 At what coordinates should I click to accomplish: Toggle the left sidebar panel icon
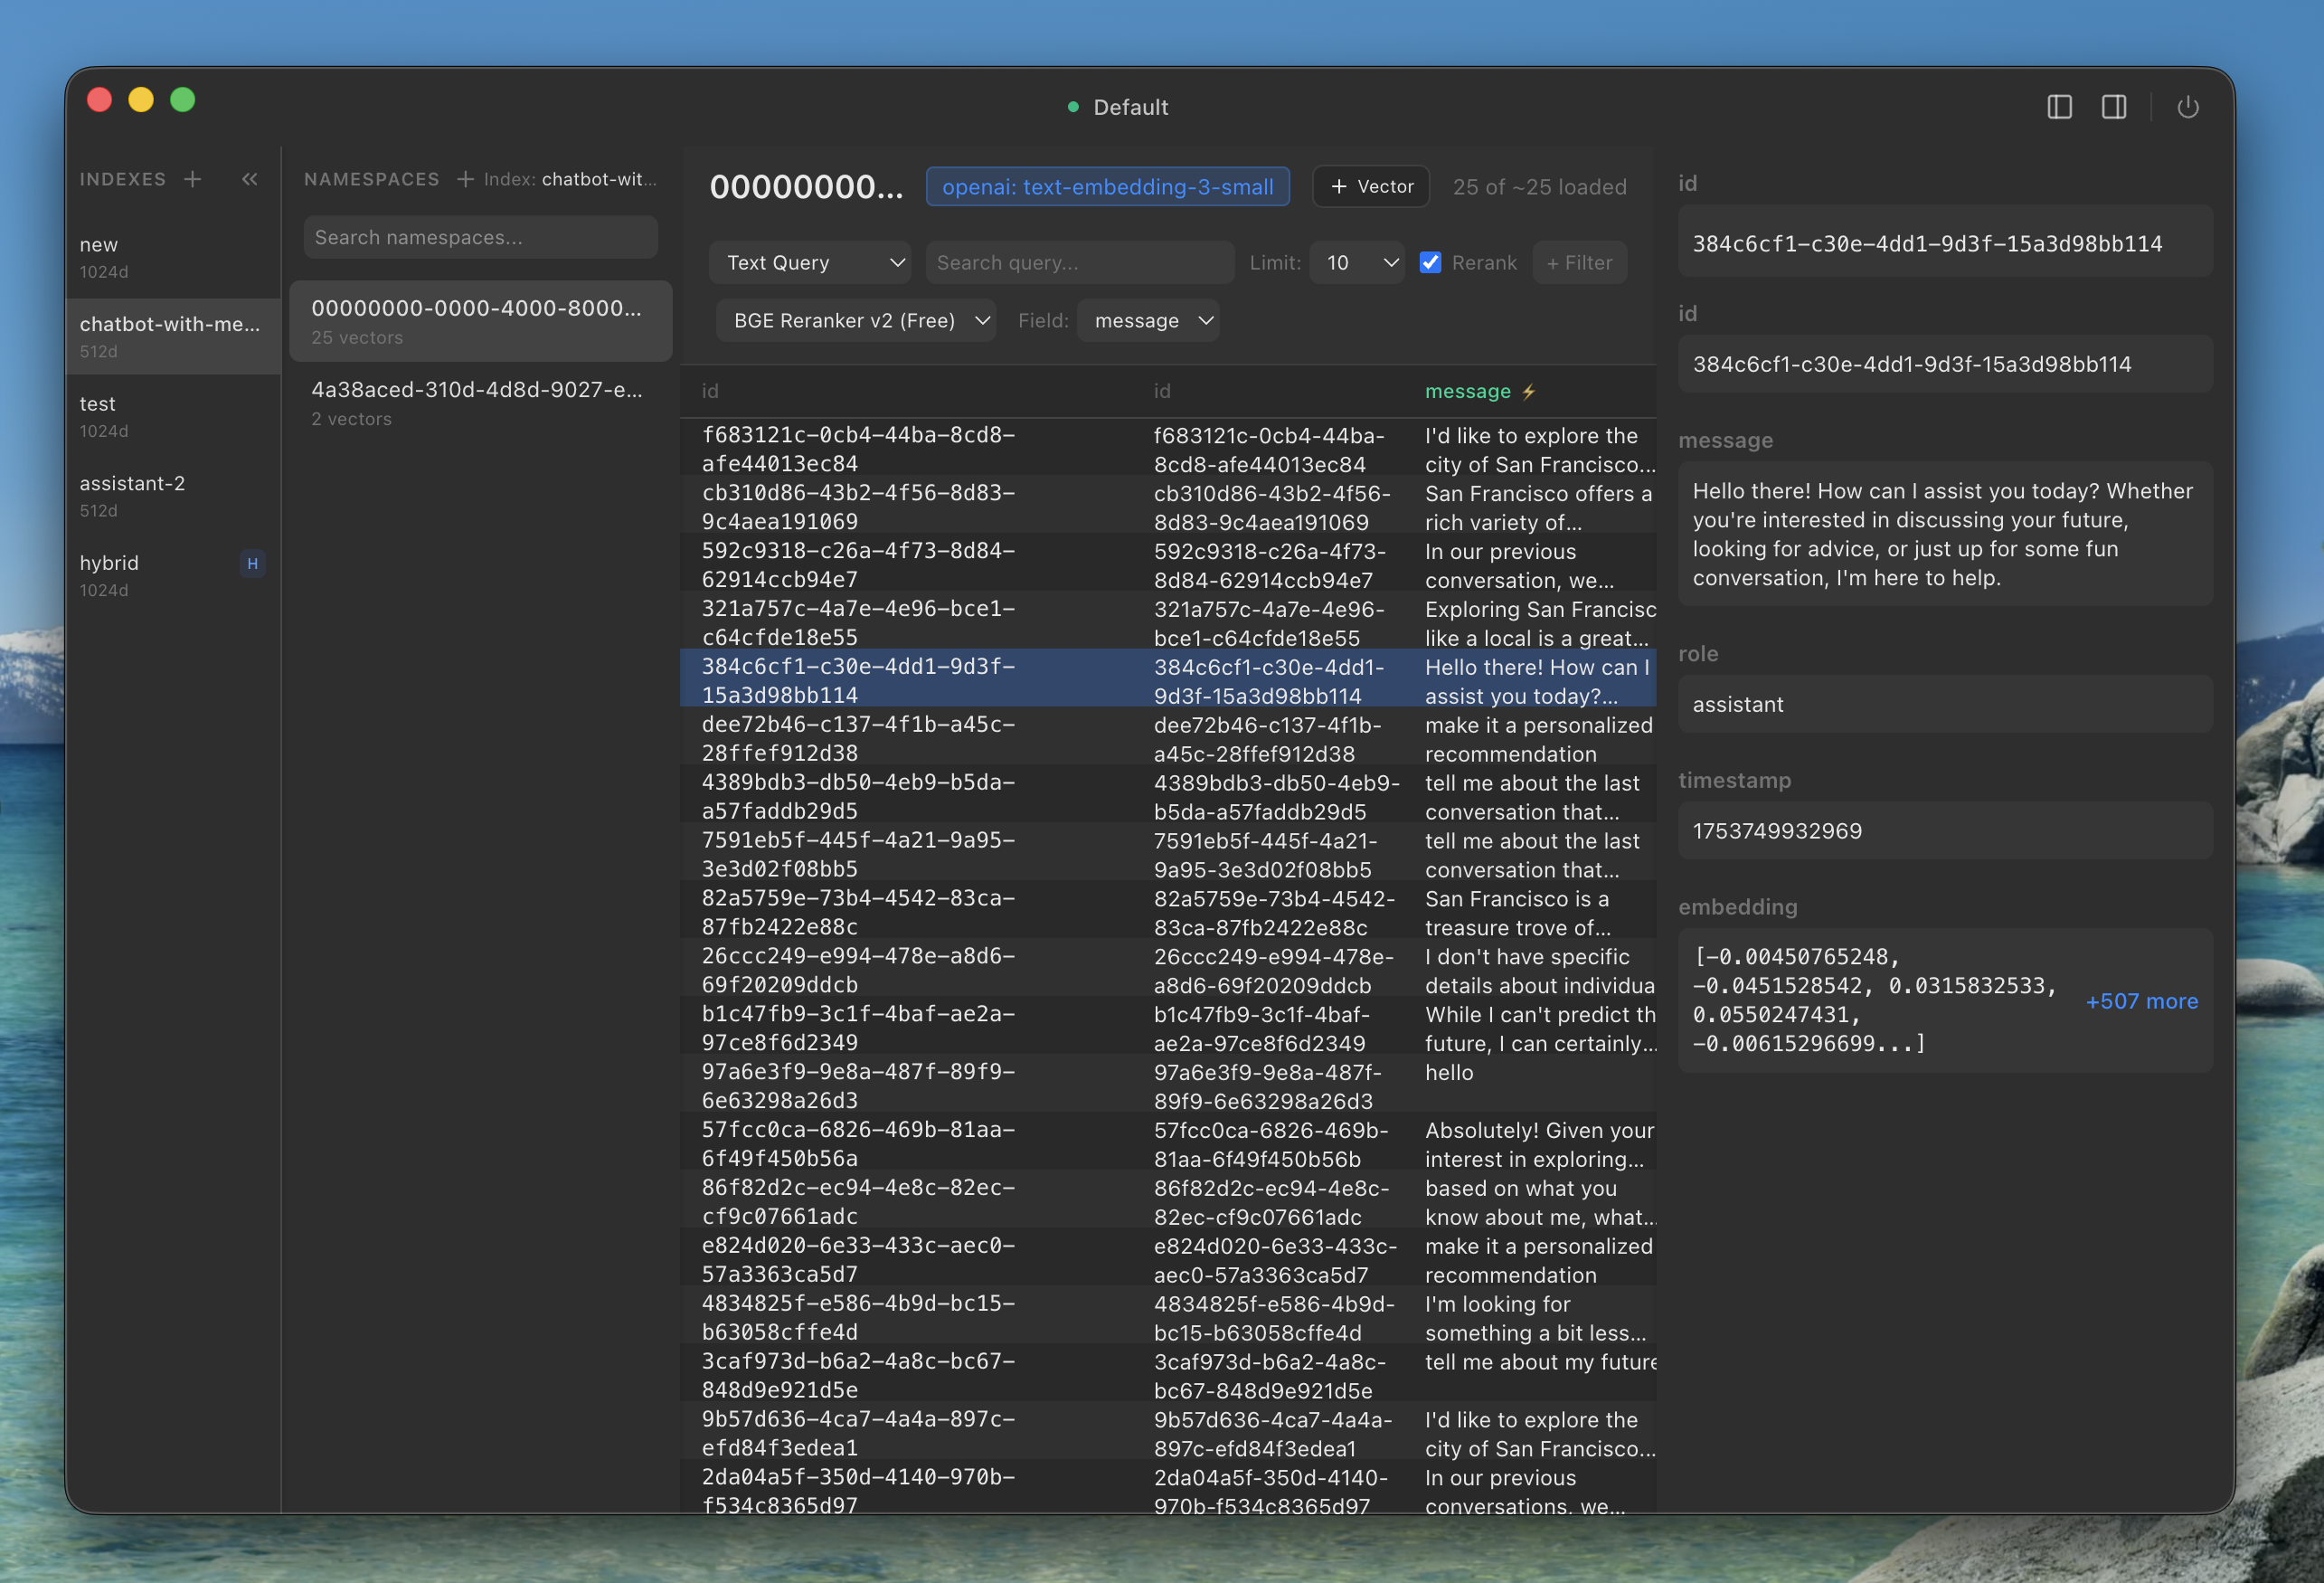pos(2060,106)
